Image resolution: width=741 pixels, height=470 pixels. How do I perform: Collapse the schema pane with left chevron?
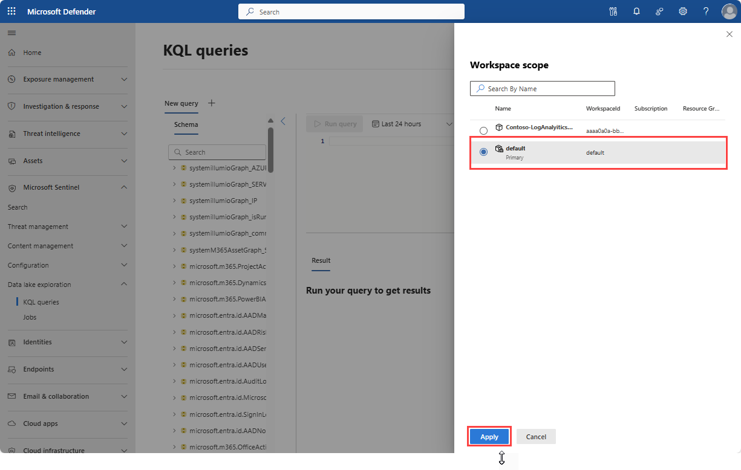(283, 121)
